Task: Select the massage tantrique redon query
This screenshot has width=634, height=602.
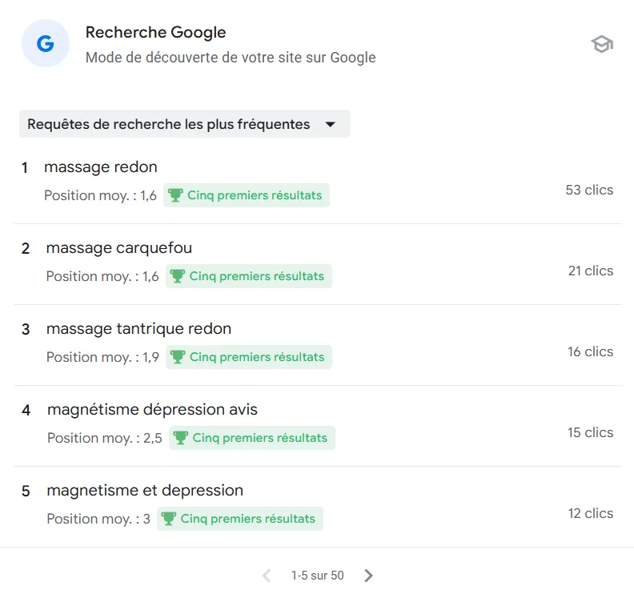Action: point(138,328)
